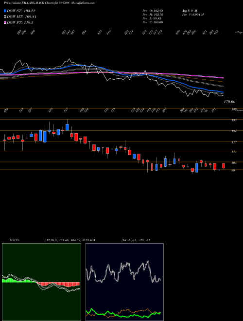Click the thick blue EMA line's right end
Screen dimensions: 243x321
point(223,92)
